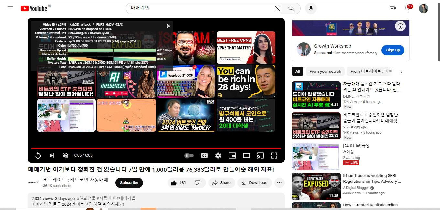Open the Create video menu

coord(393,8)
